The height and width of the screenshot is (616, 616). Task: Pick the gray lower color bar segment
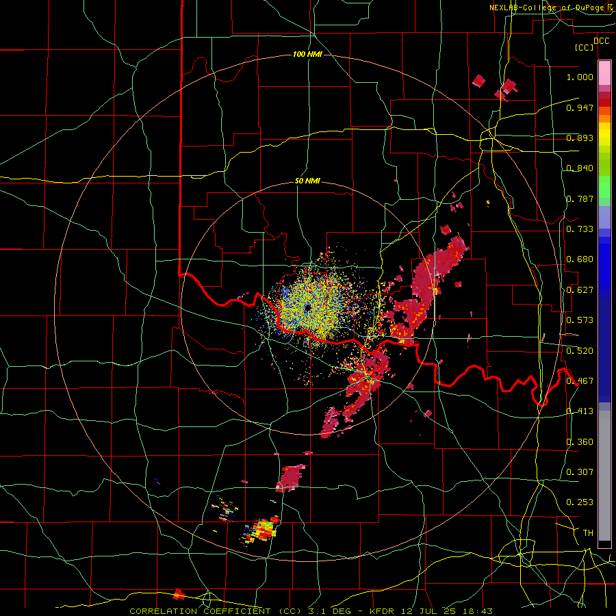(x=604, y=476)
